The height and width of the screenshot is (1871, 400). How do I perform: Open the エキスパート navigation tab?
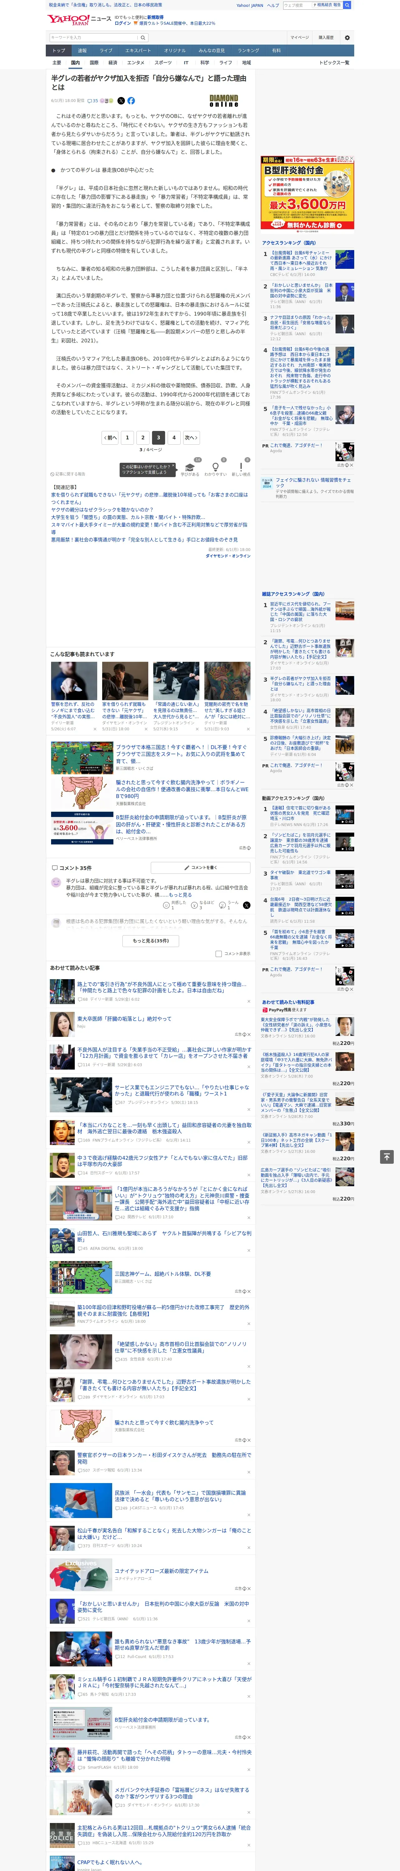(x=138, y=51)
